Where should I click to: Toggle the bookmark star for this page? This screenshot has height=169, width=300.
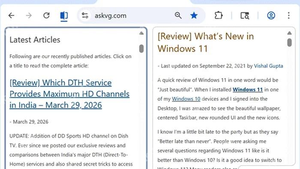pos(194,15)
